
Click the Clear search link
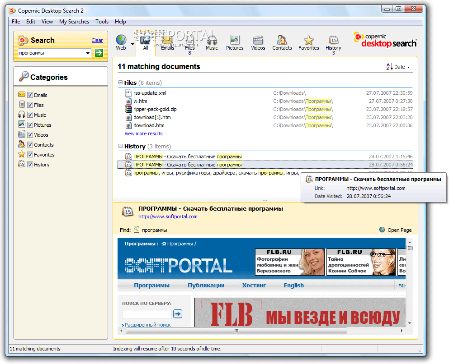tap(97, 40)
